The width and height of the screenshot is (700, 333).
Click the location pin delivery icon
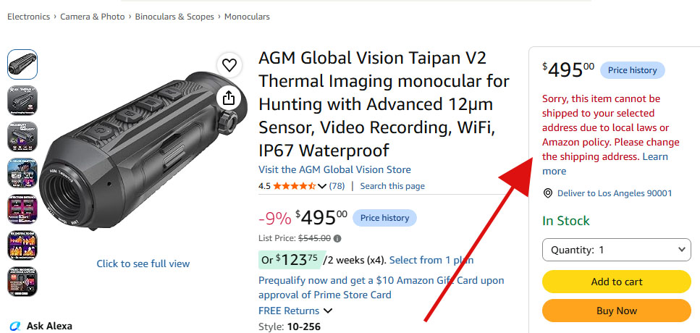[548, 193]
